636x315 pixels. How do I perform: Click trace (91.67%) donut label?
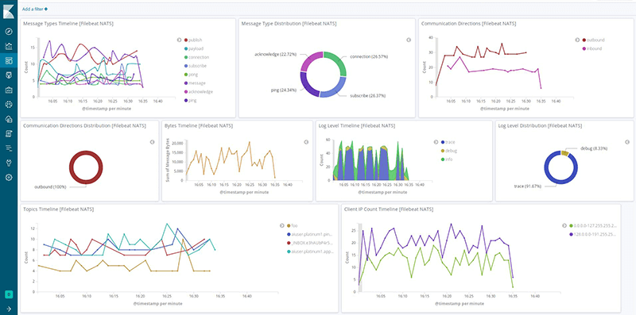(x=529, y=186)
